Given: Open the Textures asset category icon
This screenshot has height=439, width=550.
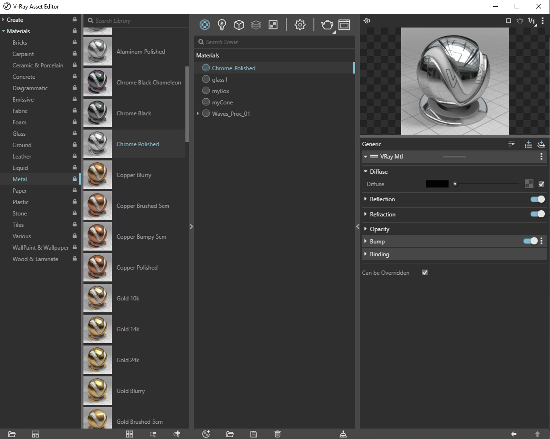Looking at the screenshot, I should (273, 25).
